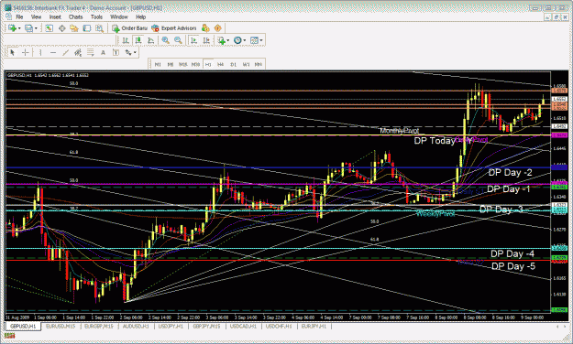Switch to USDCAD,H1 chart tab
The height and width of the screenshot is (344, 573).
243,327
